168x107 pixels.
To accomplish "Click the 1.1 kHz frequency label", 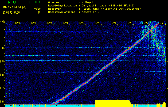I will [2, 35].
